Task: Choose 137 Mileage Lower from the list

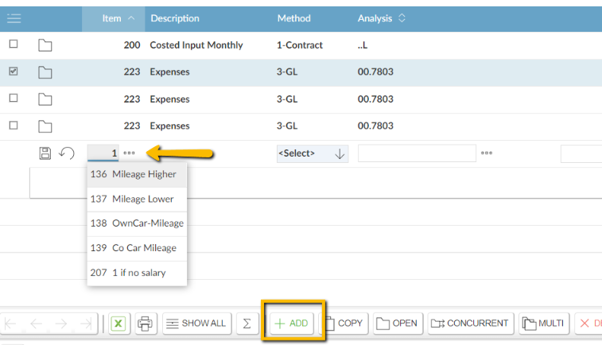Action: pyautogui.click(x=137, y=200)
